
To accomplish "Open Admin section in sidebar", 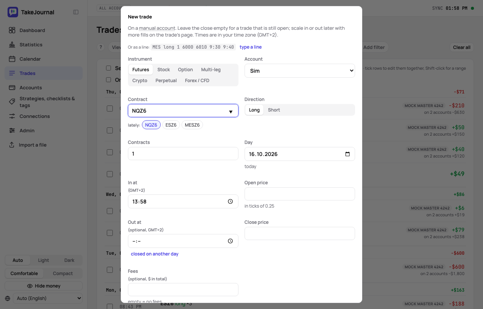I will [x=43, y=130].
